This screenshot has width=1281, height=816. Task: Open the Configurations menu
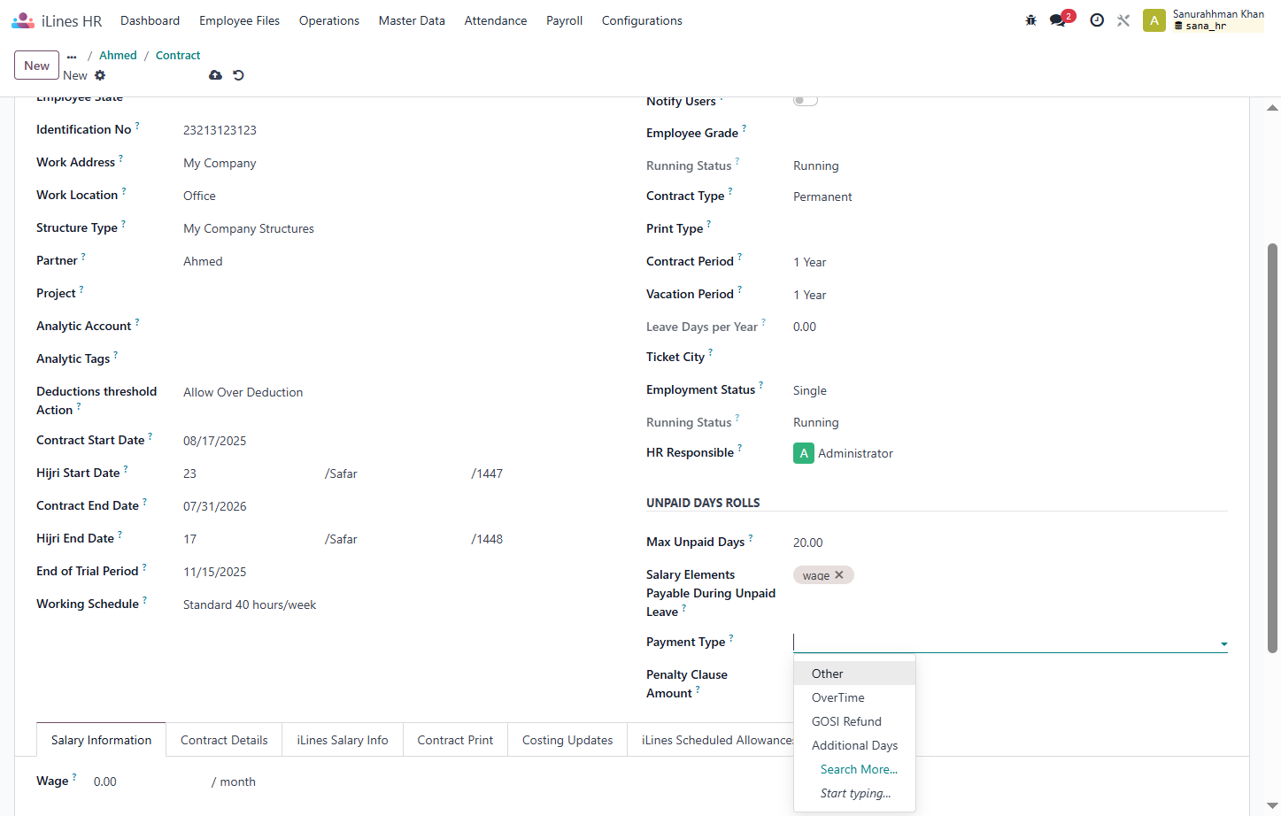pos(642,20)
